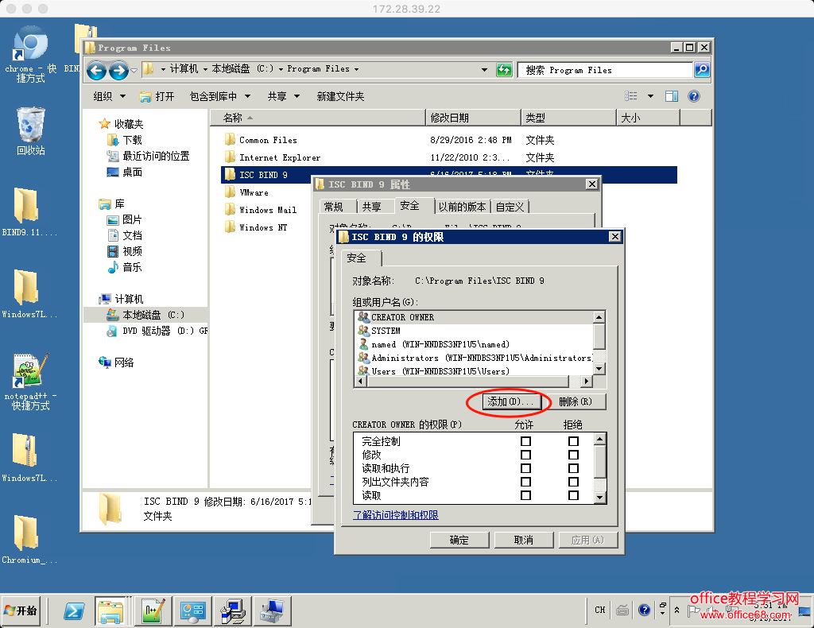This screenshot has height=628, width=814.
Task: Click the Forward arrow in Explorer
Action: (x=119, y=70)
